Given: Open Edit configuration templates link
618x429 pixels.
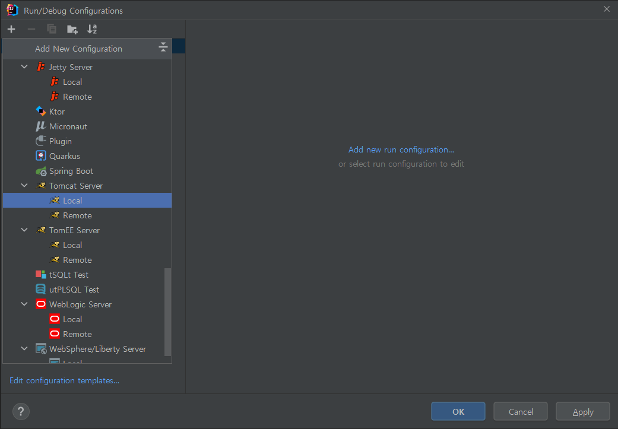Looking at the screenshot, I should click(64, 380).
